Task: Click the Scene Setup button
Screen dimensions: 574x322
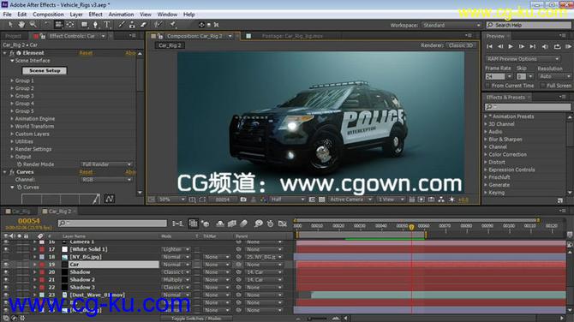Action: [x=45, y=70]
